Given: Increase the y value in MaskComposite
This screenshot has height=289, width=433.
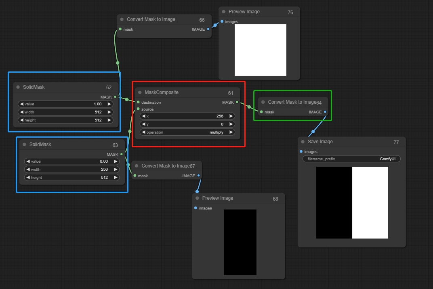Looking at the screenshot, I should point(231,124).
